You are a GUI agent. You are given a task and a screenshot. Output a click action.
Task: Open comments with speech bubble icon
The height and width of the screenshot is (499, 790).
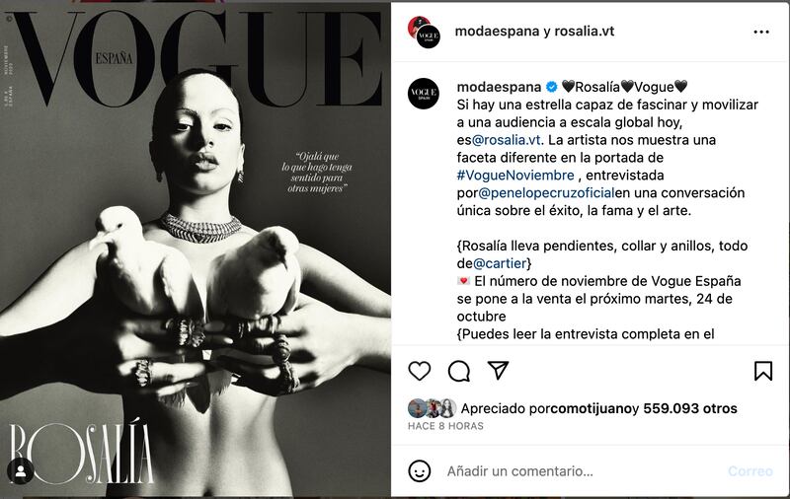coord(459,371)
